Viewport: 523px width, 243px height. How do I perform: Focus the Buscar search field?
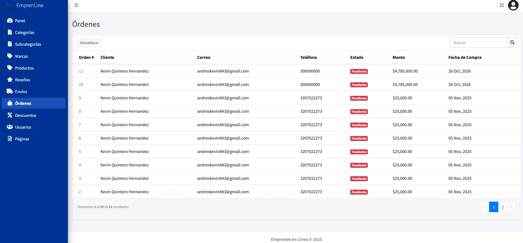478,42
